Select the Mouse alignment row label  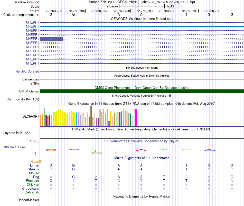pyautogui.click(x=34, y=173)
